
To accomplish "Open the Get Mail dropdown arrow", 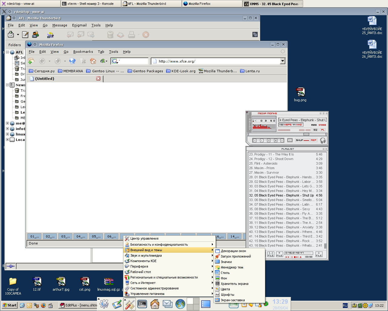I will click(x=18, y=35).
